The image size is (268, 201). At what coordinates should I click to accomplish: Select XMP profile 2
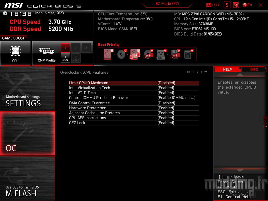tap(76, 48)
